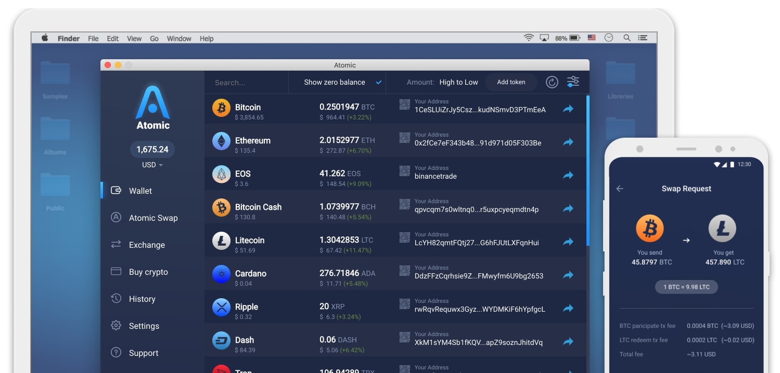
Task: Click the Atomic Swap circle icon
Action: [116, 218]
